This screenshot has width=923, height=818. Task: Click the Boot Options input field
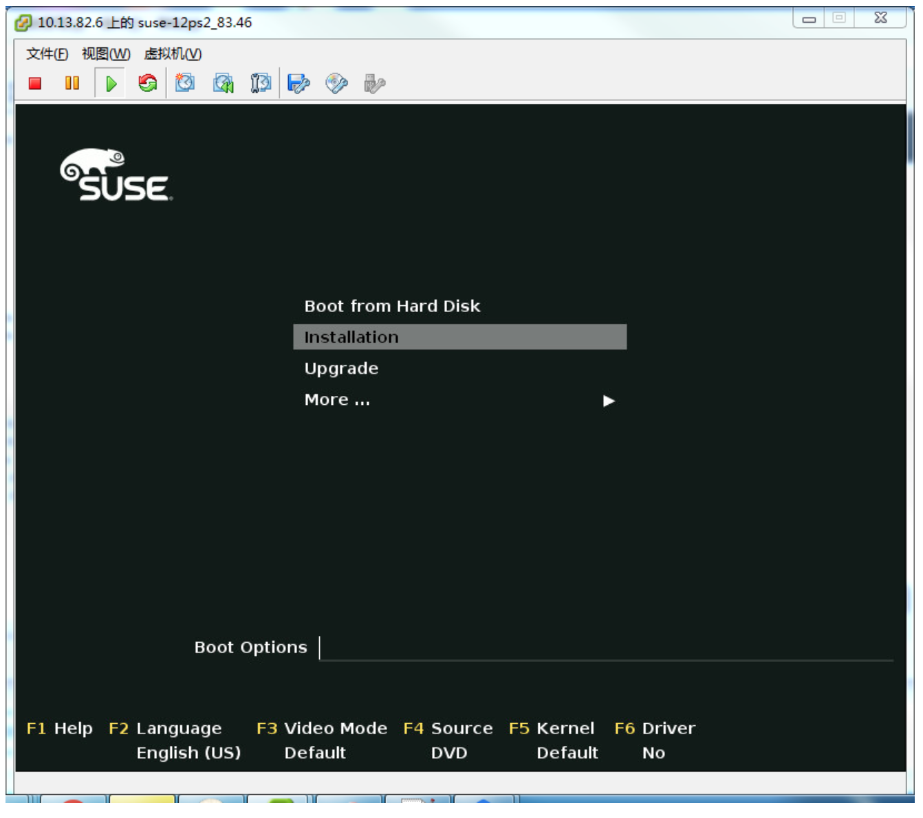605,648
